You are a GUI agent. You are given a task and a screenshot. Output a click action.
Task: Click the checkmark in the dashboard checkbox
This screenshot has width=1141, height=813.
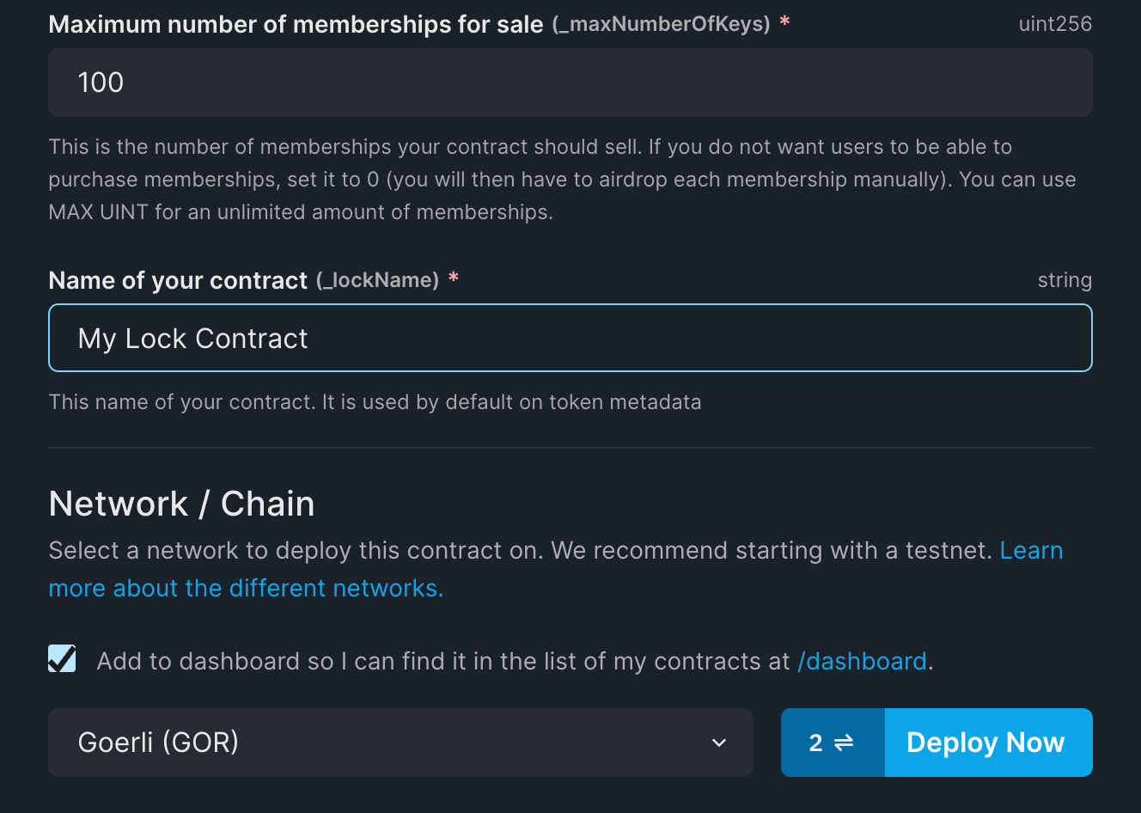point(62,658)
